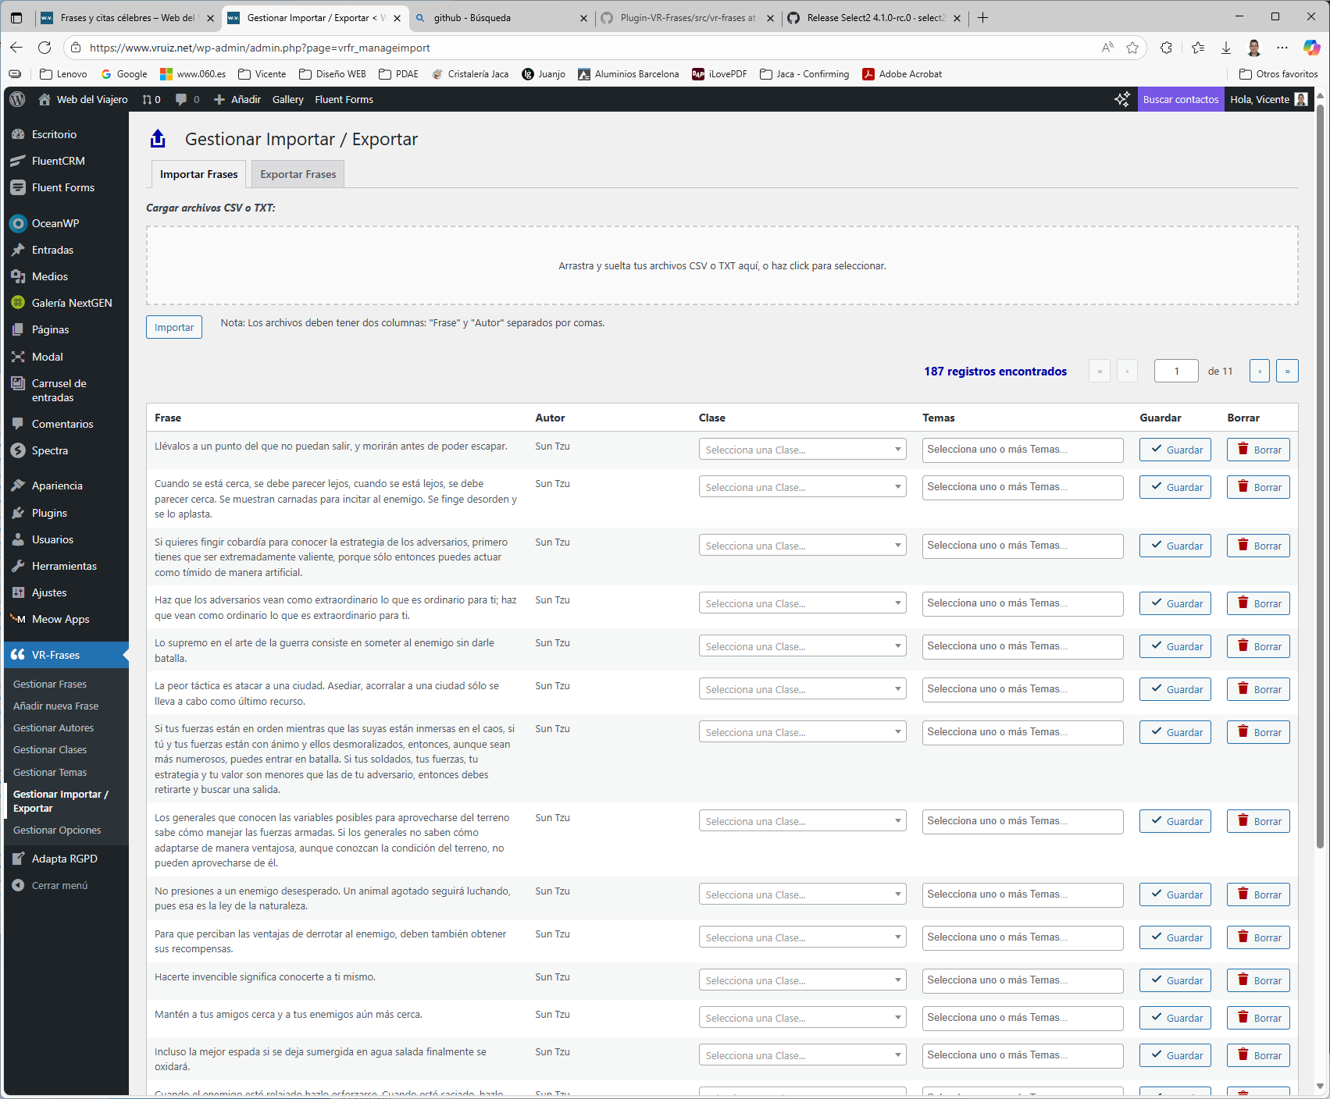Click the sparkle icon beside Buscar contactos
Viewport: 1330px width, 1099px height.
pyautogui.click(x=1122, y=99)
